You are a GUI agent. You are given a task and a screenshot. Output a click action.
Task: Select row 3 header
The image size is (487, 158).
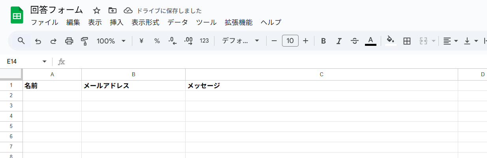point(11,106)
